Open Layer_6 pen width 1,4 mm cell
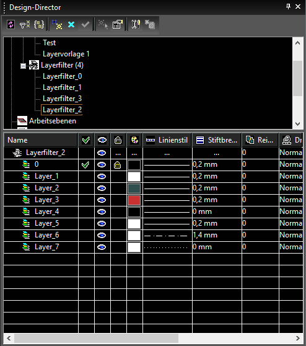 click(x=217, y=236)
